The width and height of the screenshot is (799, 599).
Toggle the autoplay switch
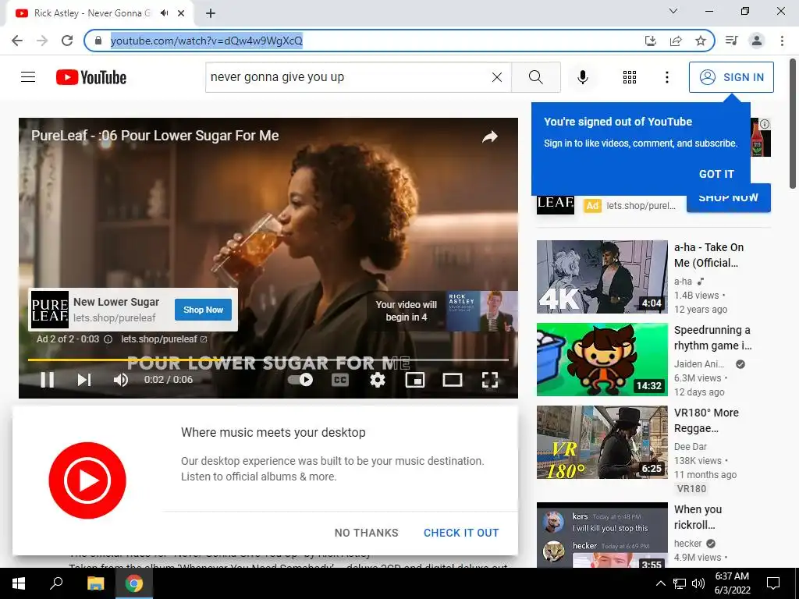pos(300,380)
